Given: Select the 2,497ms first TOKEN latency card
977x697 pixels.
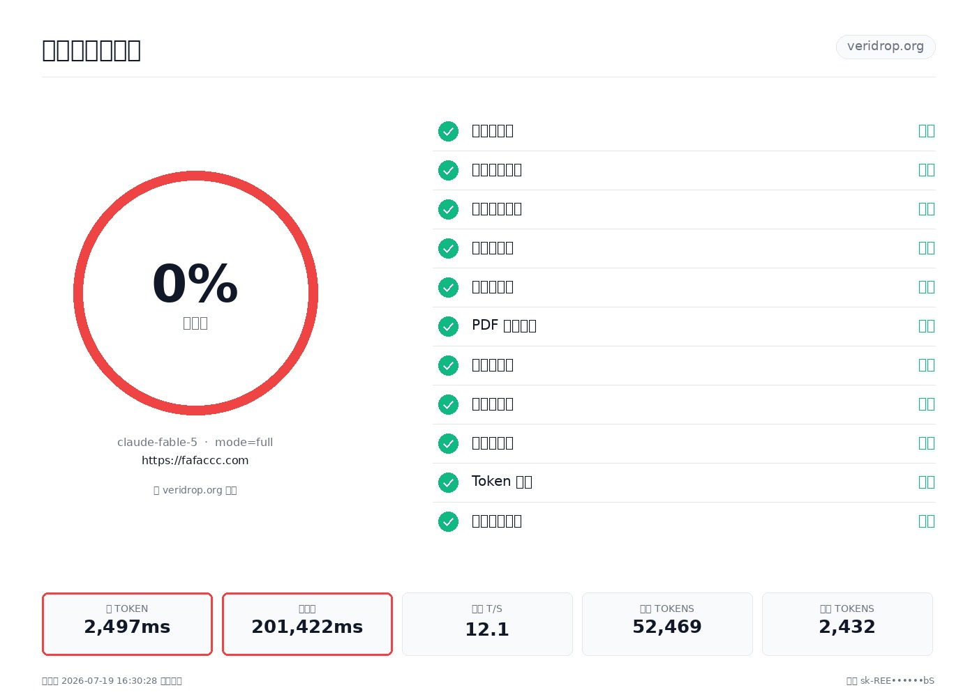Looking at the screenshot, I should (127, 624).
